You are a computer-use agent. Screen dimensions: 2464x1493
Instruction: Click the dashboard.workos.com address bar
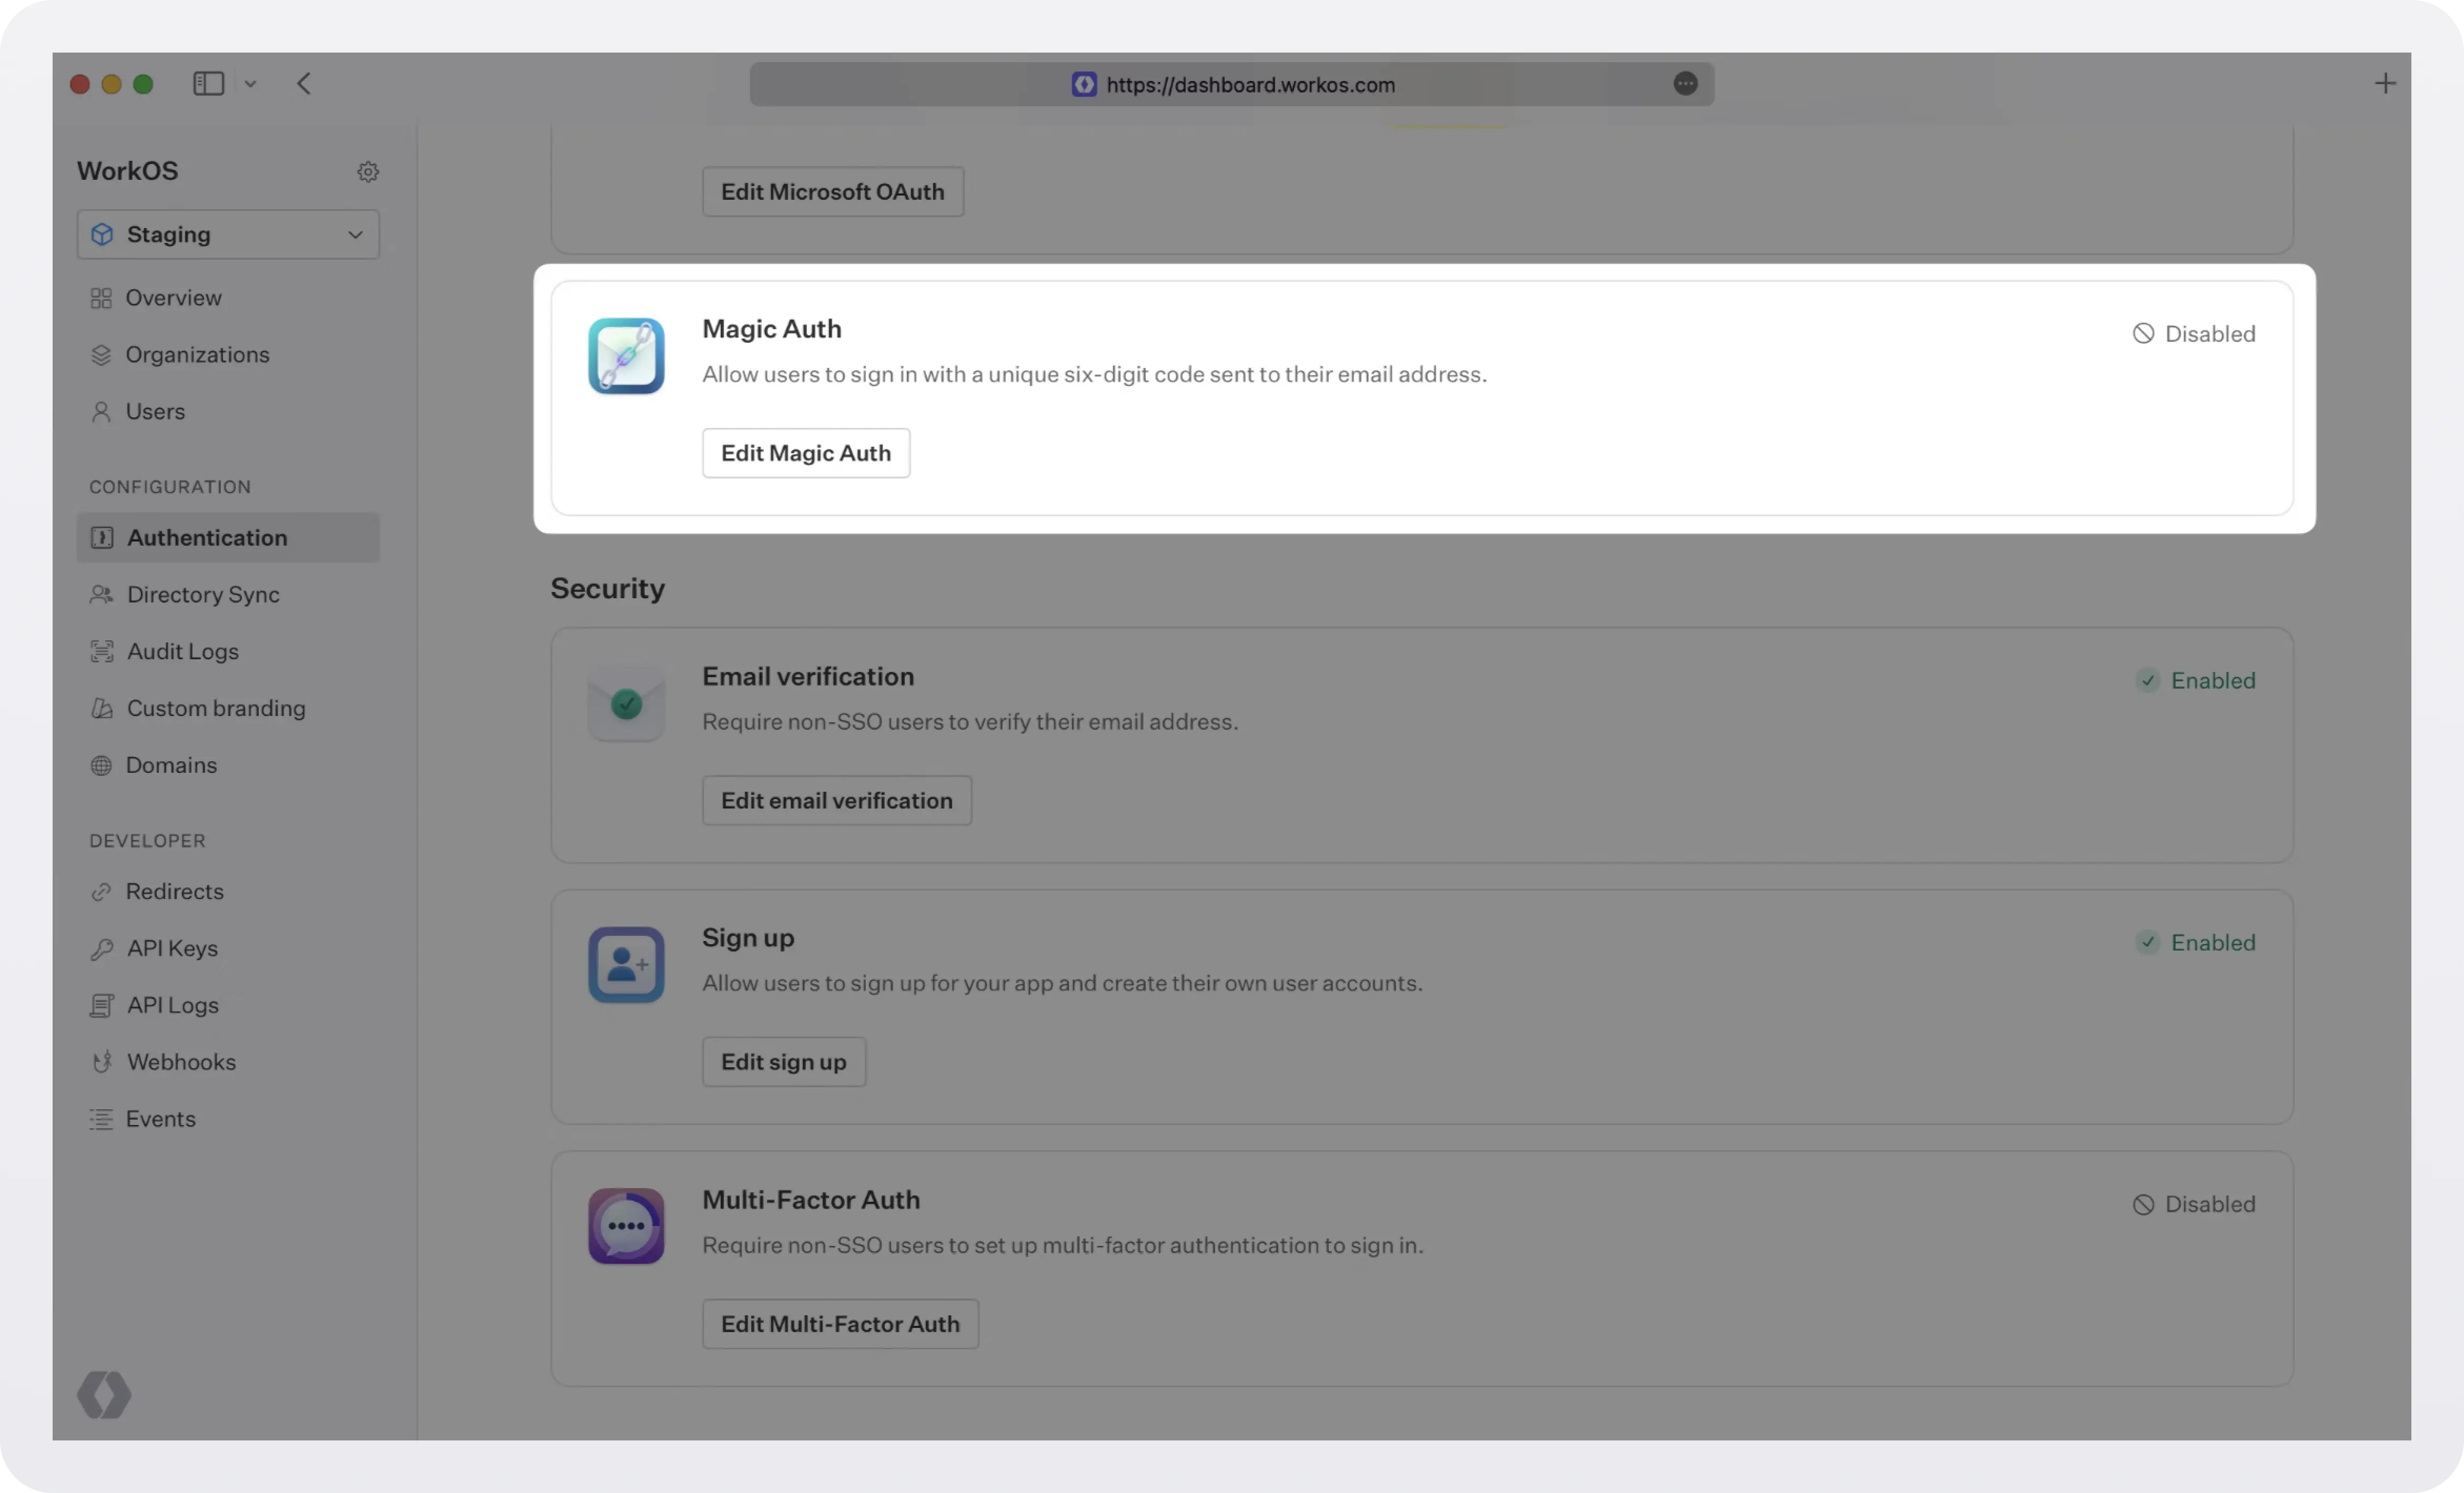tap(1232, 84)
